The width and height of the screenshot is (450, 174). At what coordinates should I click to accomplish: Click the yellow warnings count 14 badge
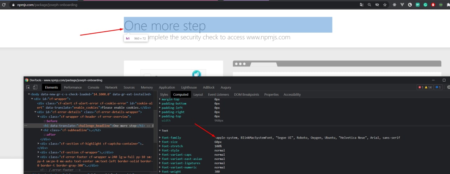pos(428,87)
